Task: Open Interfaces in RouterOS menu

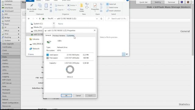Action: click(x=10, y=8)
